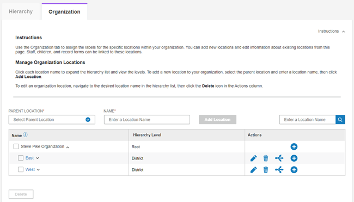Click the move hierarchy icon for West

click(x=279, y=170)
